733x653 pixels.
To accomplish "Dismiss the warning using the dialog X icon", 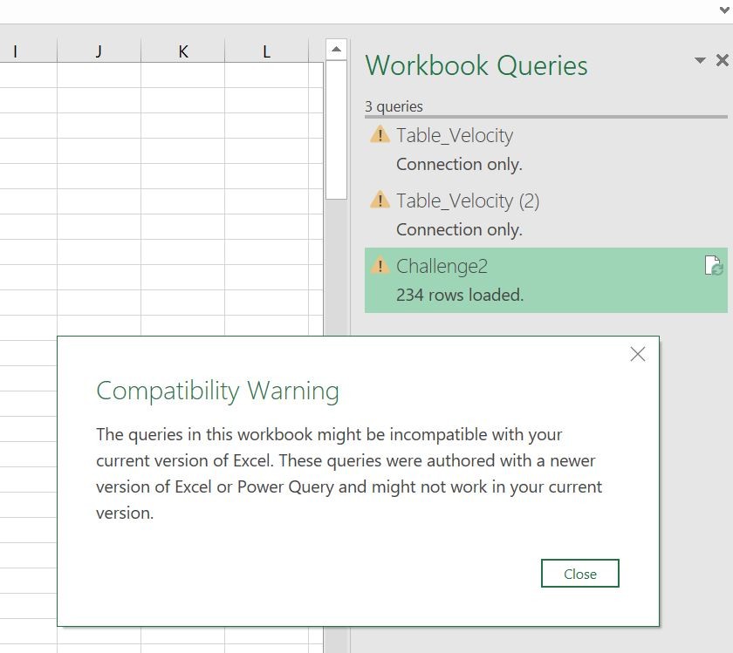I will click(638, 354).
